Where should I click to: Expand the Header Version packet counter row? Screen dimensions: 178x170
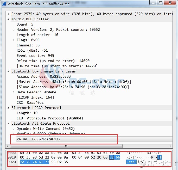click(x=14, y=29)
